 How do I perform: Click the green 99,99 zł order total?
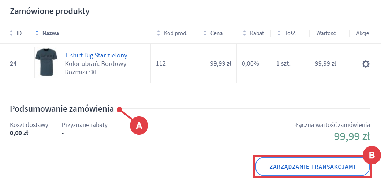point(351,136)
